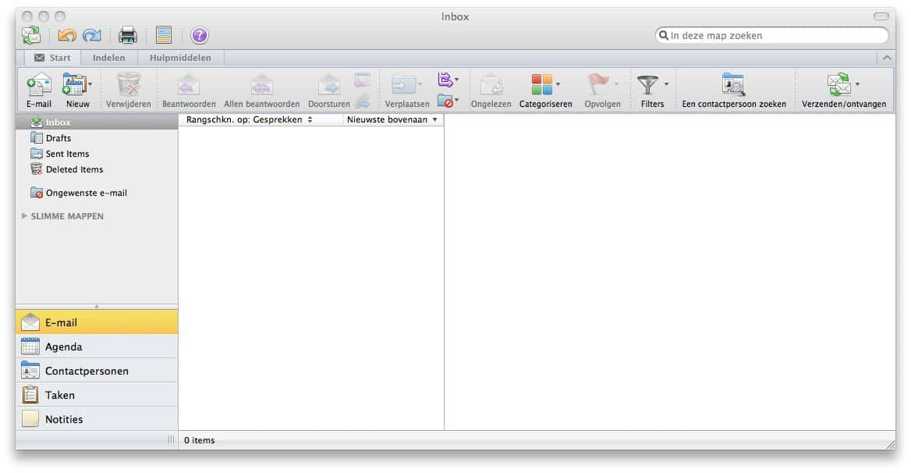Open the Opvolgen dropdown arrow
Viewport: 911px width, 473px height.
click(616, 85)
